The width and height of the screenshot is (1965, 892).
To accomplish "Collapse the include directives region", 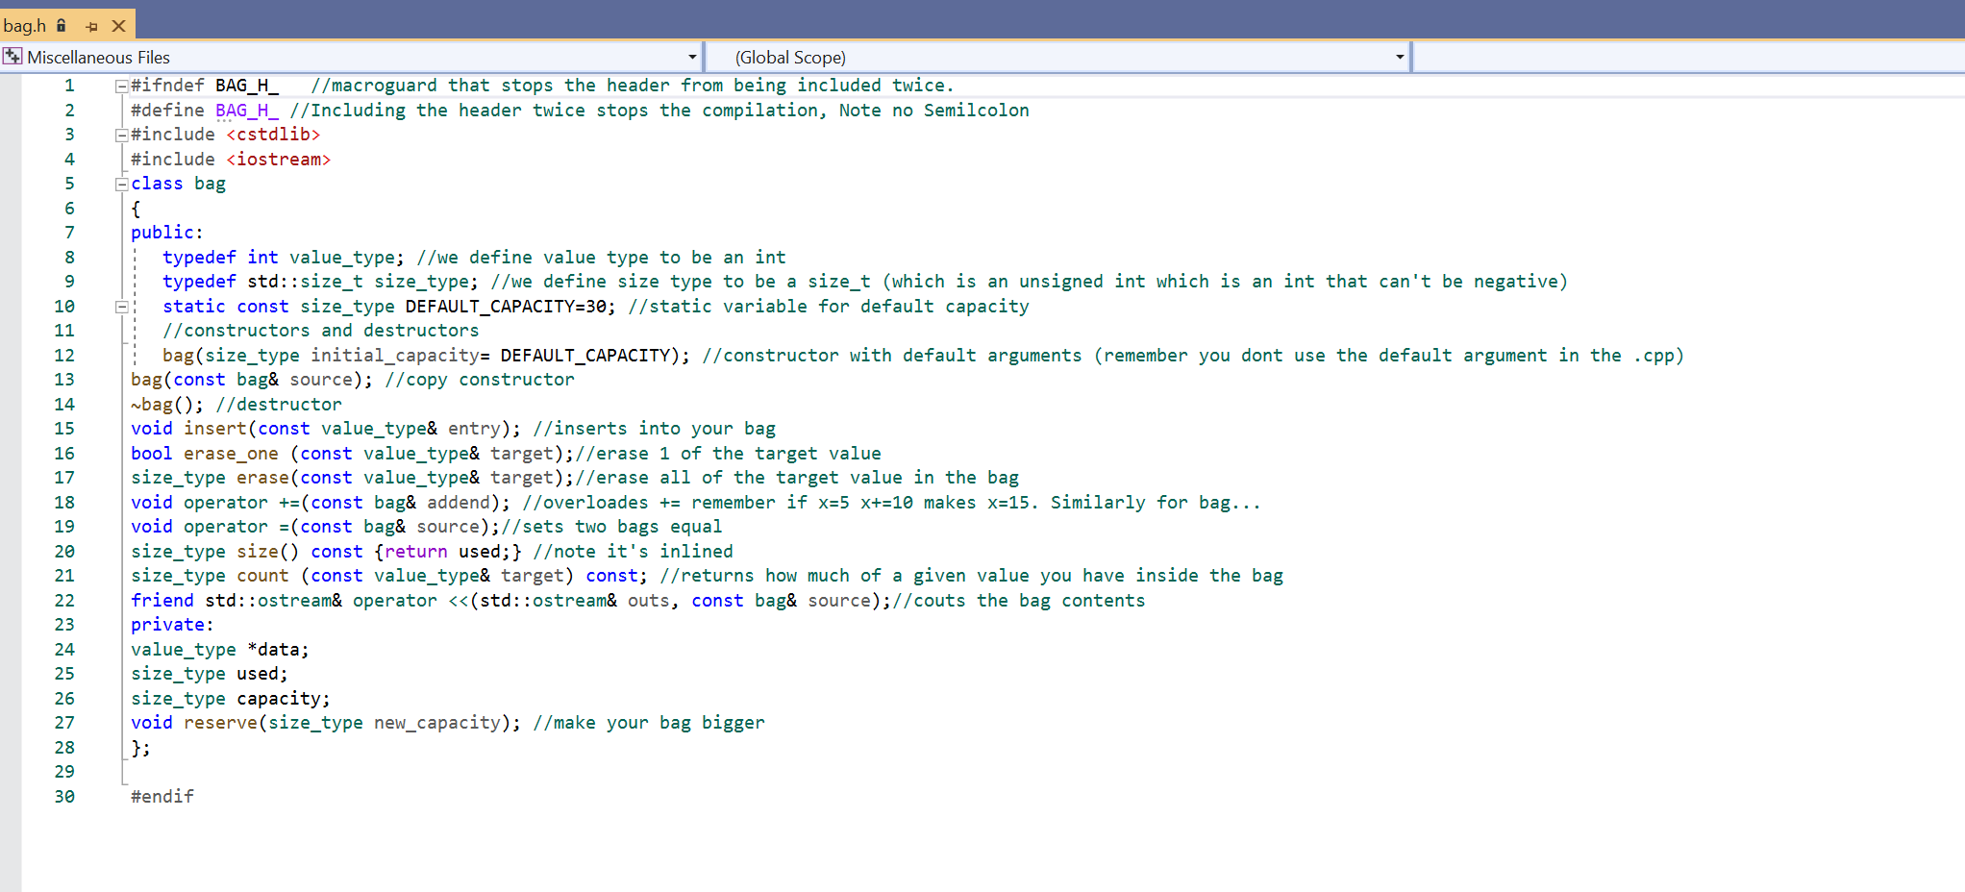I will (120, 135).
